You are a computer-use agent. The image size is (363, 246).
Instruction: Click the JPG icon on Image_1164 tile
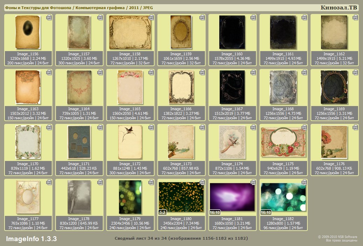coord(100,72)
